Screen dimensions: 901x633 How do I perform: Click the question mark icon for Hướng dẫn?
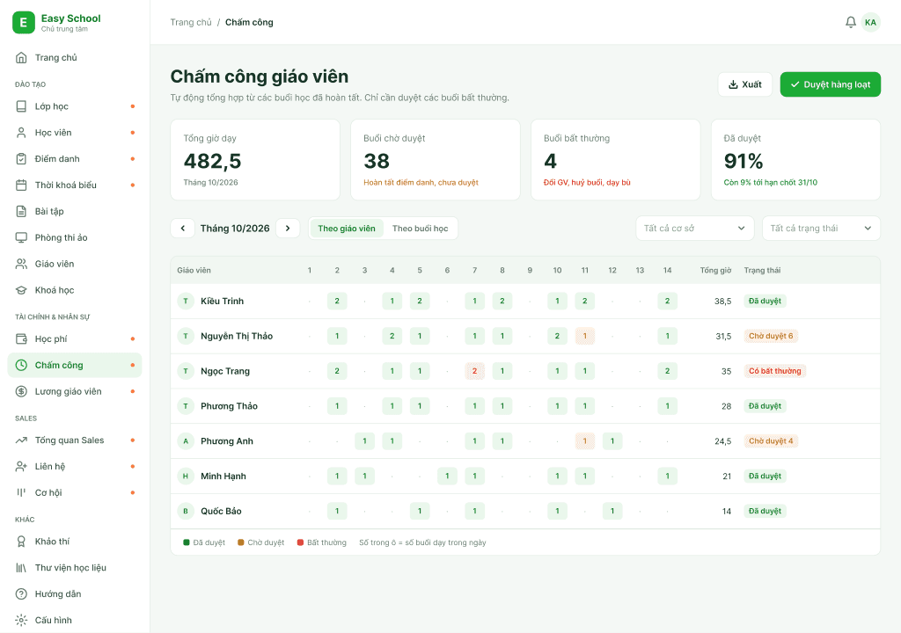[x=21, y=594]
